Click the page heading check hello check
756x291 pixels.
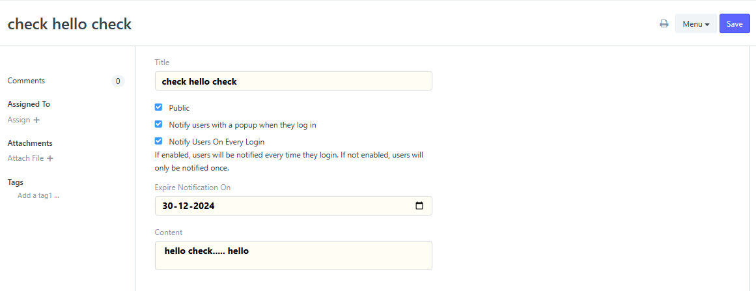point(70,23)
